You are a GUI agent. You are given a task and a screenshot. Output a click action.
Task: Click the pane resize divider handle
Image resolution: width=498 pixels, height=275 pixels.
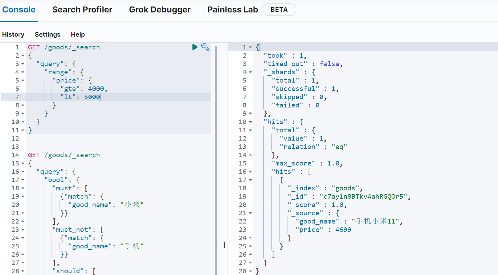pyautogui.click(x=223, y=245)
